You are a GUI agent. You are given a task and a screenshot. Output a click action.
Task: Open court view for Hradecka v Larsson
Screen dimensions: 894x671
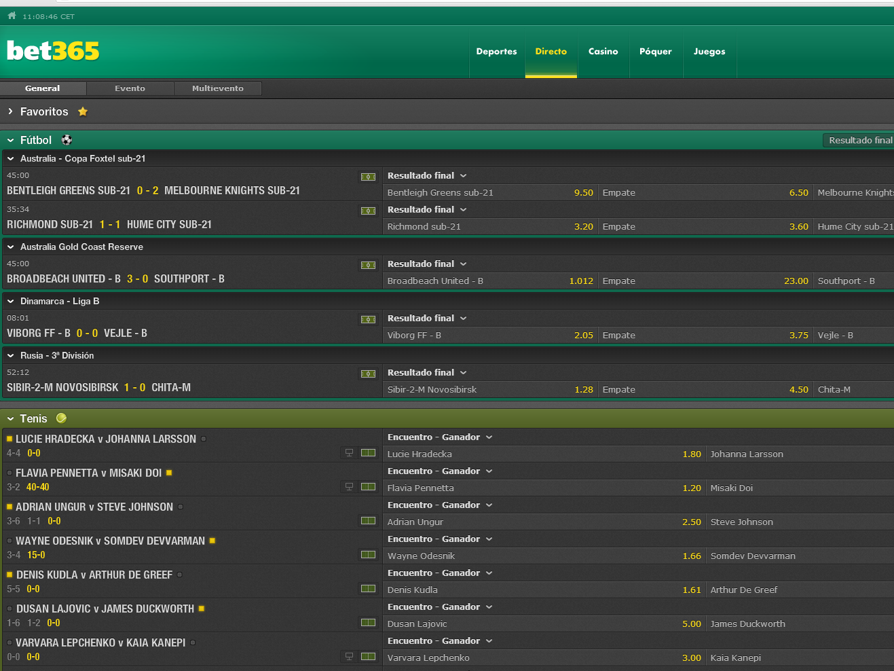click(x=368, y=452)
